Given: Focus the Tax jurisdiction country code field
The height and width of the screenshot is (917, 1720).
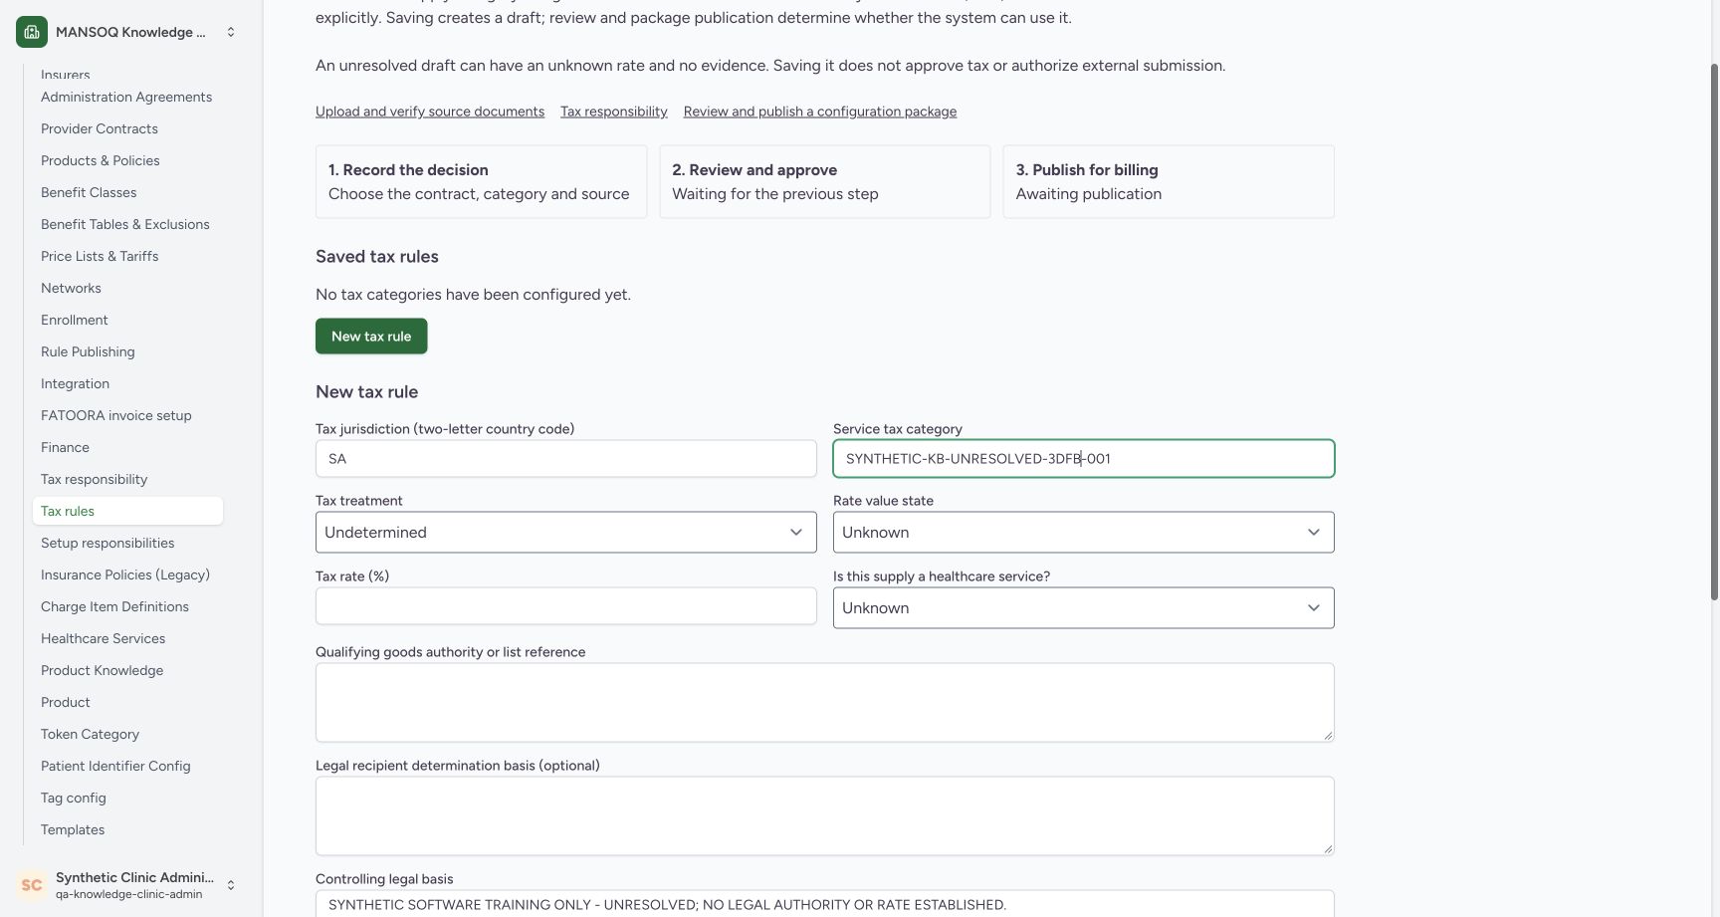Looking at the screenshot, I should pyautogui.click(x=565, y=459).
